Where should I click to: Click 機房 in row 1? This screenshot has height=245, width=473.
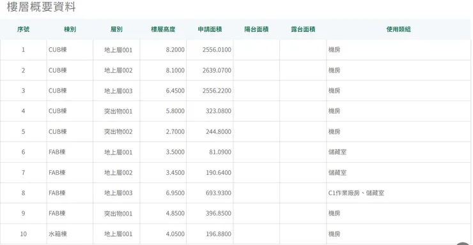[334, 50]
